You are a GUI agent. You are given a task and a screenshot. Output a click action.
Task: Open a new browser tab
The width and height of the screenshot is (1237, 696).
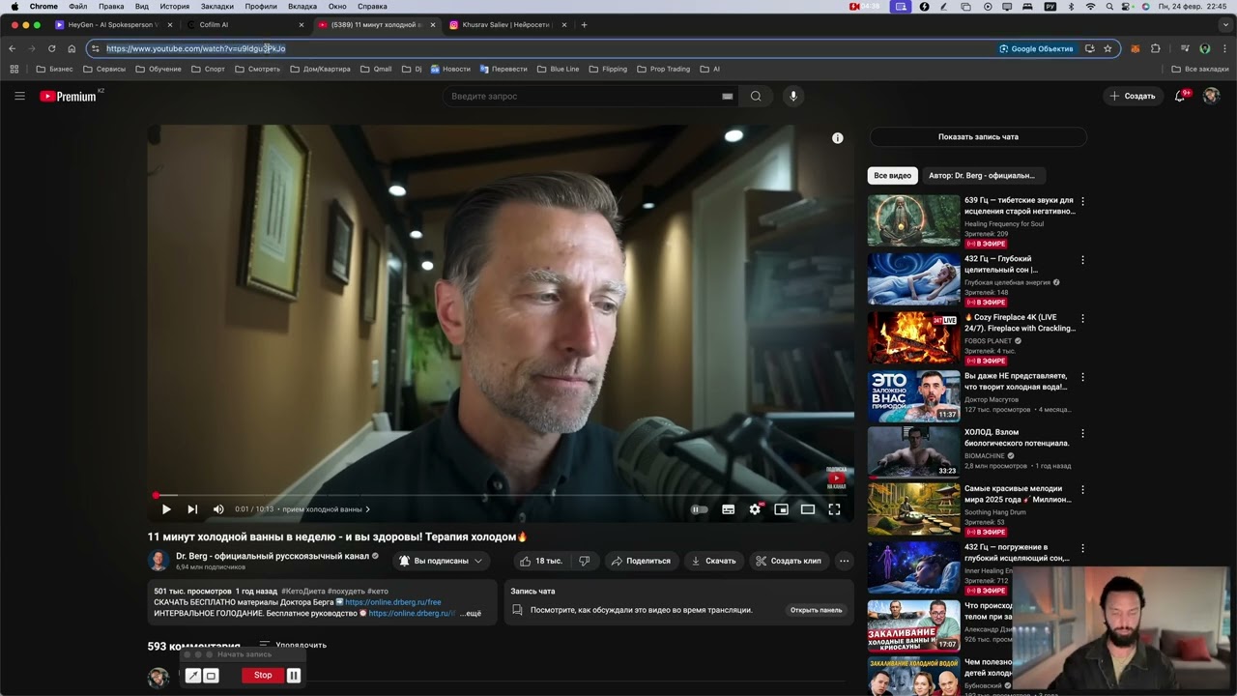pos(584,24)
